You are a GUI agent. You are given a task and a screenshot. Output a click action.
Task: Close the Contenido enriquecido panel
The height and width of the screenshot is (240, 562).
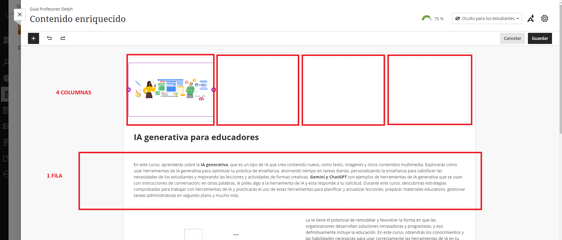click(x=20, y=14)
